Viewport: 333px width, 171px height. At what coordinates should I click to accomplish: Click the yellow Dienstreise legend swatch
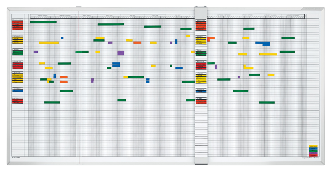click(x=313, y=146)
